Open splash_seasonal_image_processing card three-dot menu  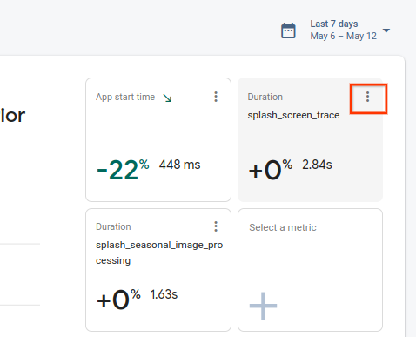tap(216, 226)
